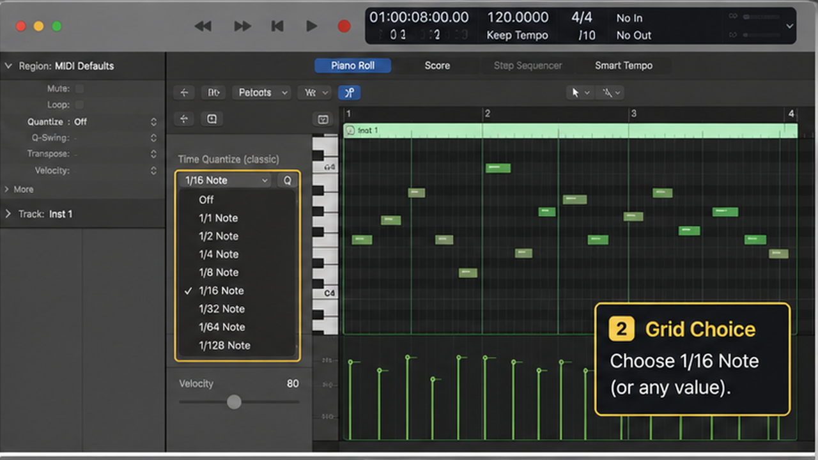Toggle the Loop checkbox in Region inspector
This screenshot has height=460, width=818.
pos(80,105)
